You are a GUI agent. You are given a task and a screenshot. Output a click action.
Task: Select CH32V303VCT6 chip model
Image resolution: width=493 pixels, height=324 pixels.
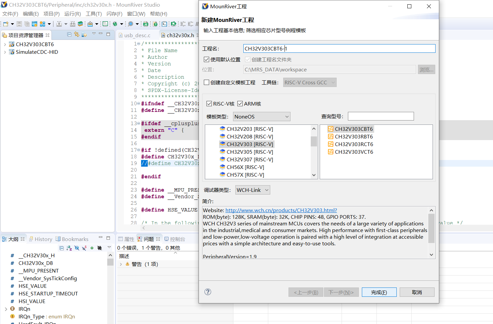tap(350, 152)
